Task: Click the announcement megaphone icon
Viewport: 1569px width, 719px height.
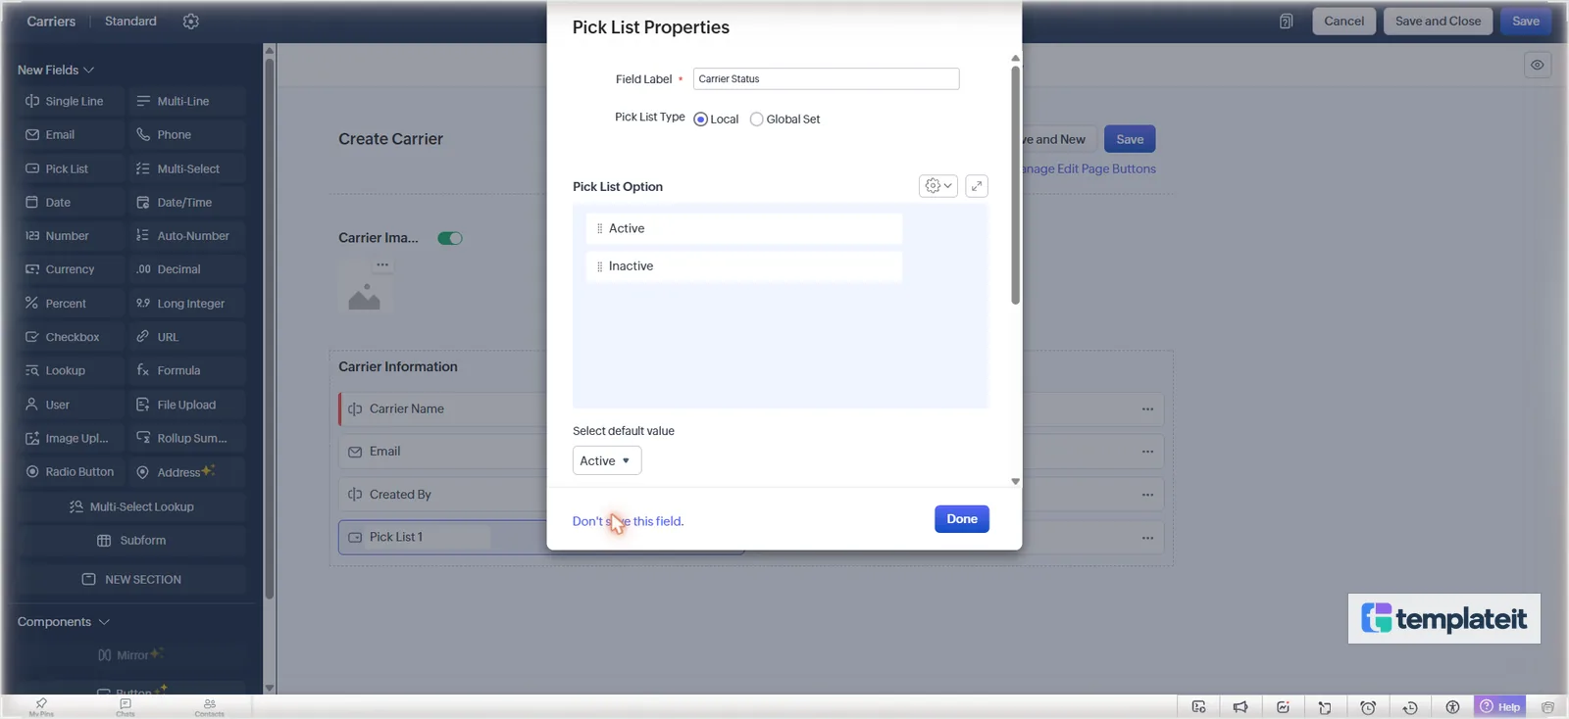Action: (1240, 707)
